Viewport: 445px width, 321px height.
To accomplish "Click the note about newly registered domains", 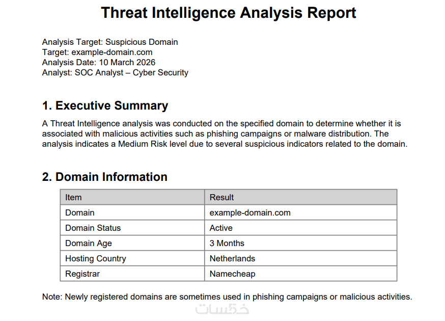I will (x=227, y=297).
